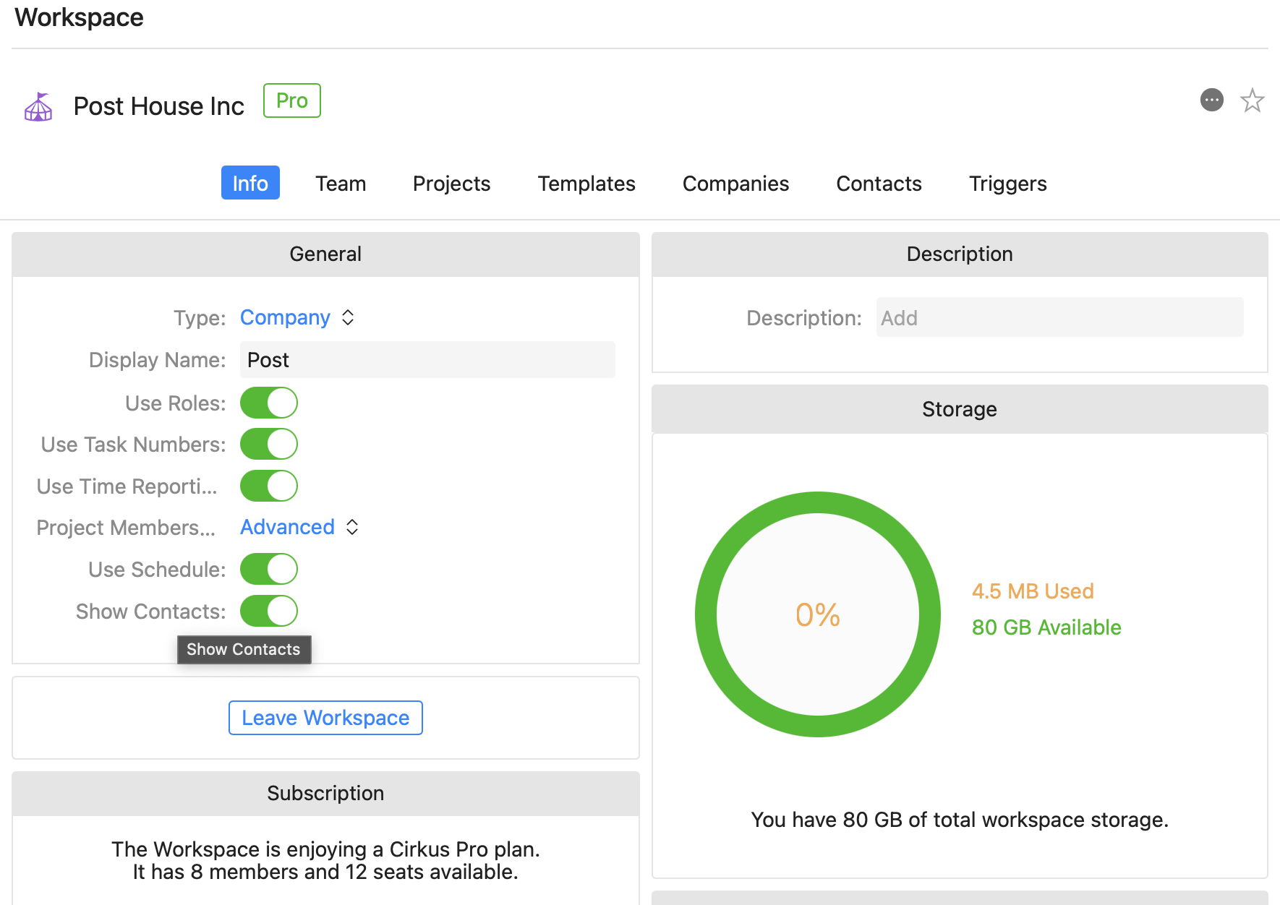Screen dimensions: 1280x905
Task: Select the Info tab
Action: tap(250, 183)
